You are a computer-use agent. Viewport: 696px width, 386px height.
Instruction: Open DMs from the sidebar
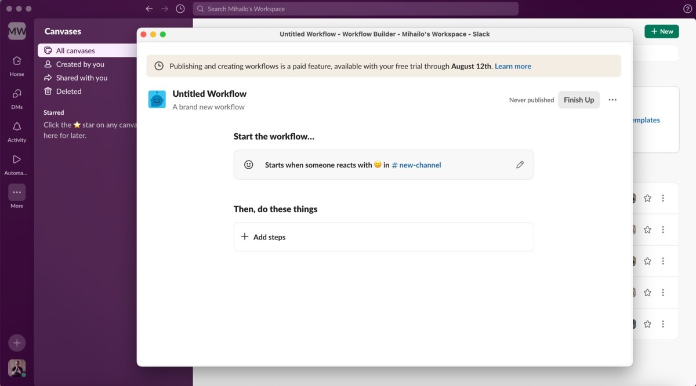click(16, 96)
